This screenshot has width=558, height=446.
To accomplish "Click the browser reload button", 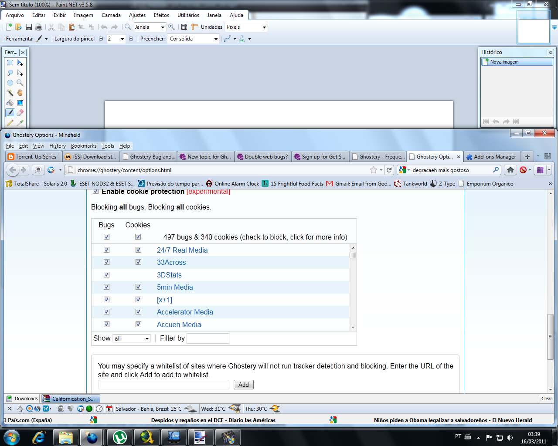I will click(x=389, y=170).
